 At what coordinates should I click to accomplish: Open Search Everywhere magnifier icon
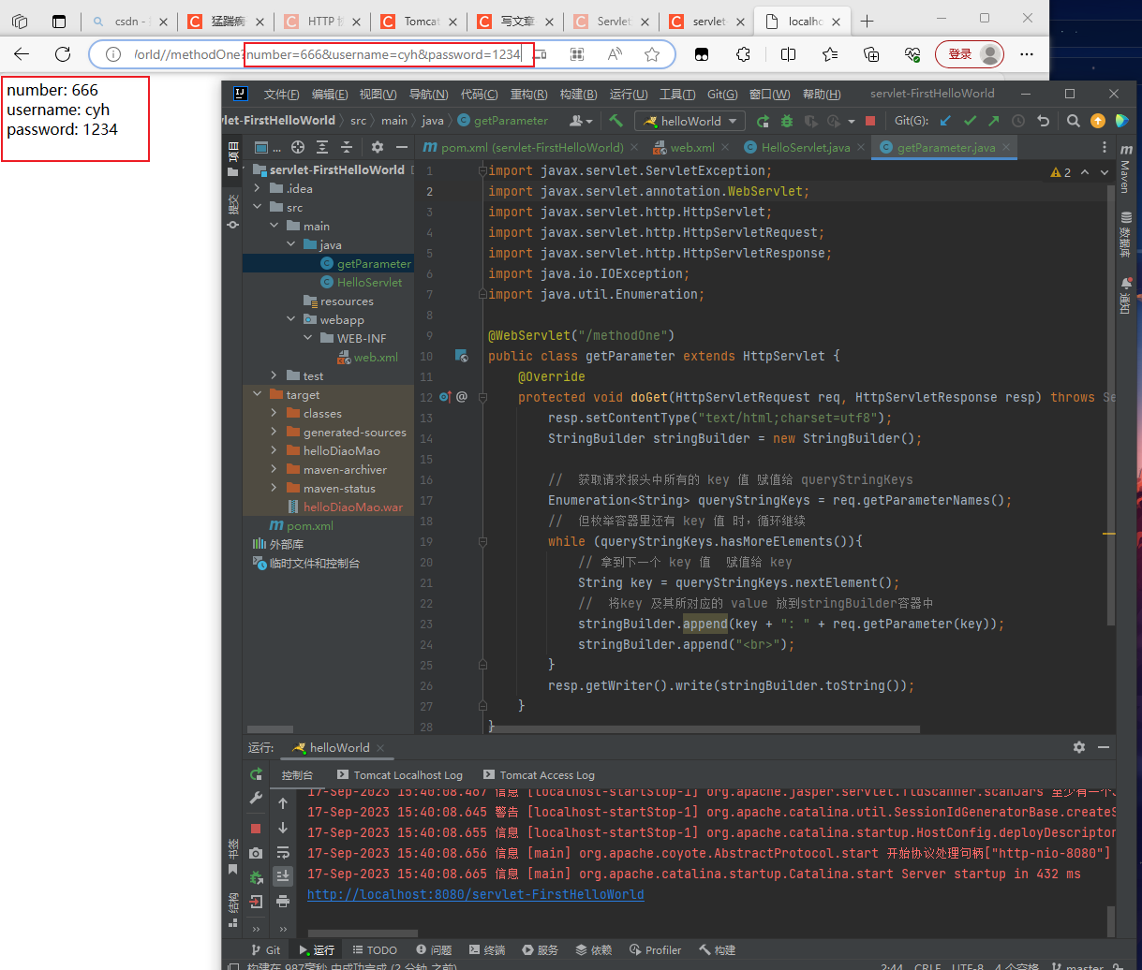coord(1074,121)
